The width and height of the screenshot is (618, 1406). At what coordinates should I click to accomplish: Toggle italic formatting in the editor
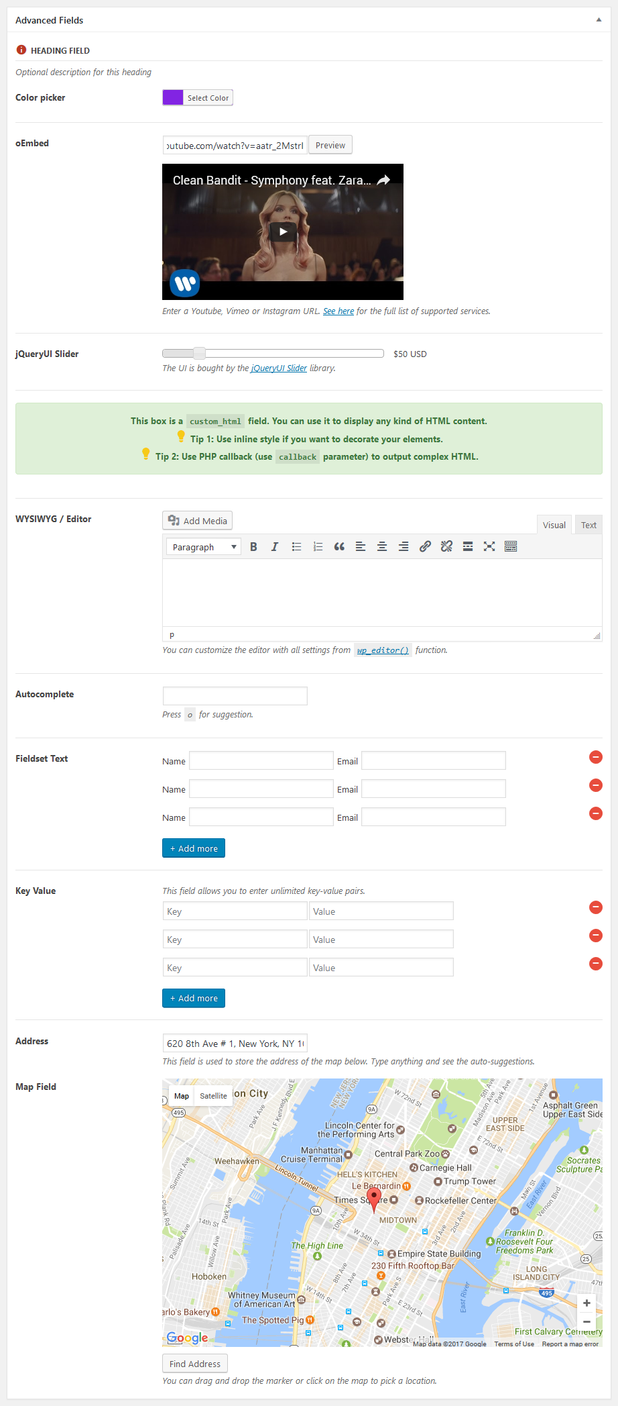coord(275,547)
